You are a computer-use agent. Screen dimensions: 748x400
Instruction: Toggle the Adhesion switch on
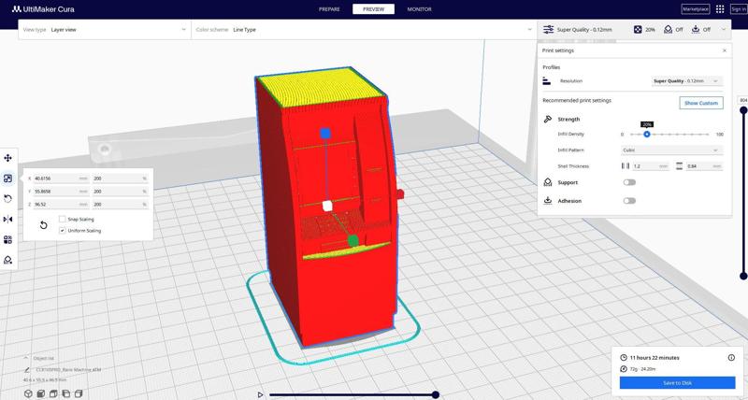click(629, 201)
